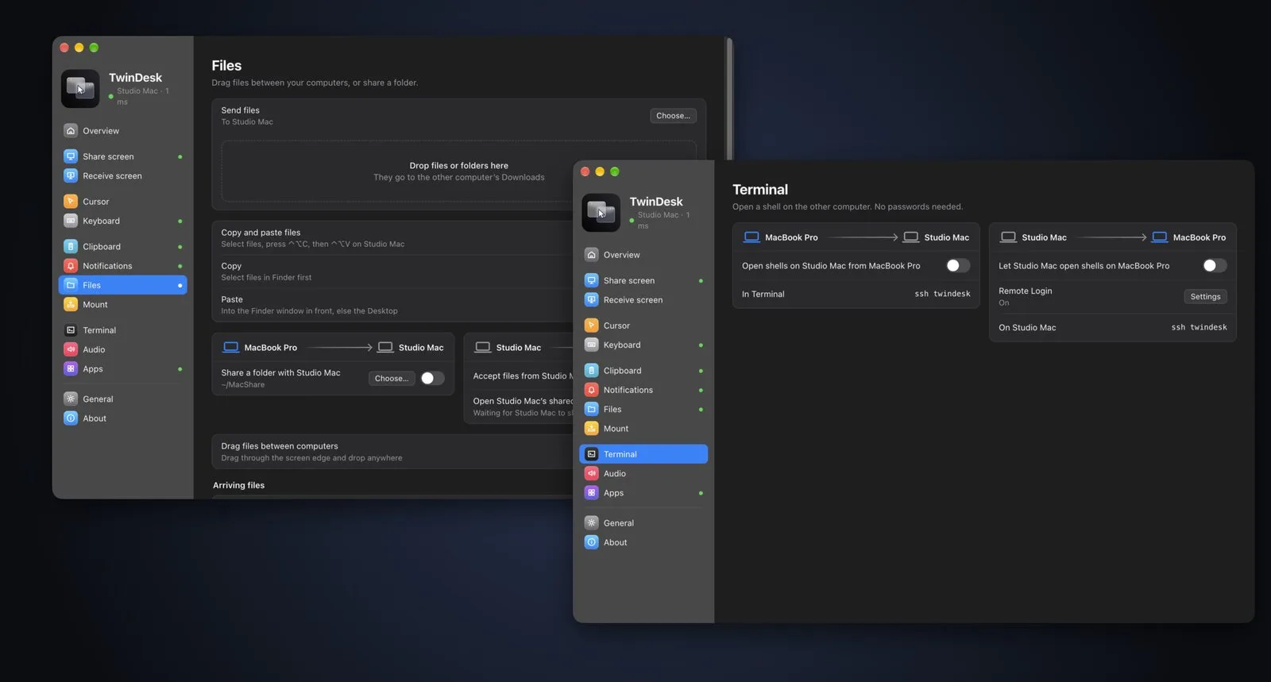This screenshot has height=682, width=1271.
Task: Open Terminal section in Files window sidebar
Action: [123, 330]
